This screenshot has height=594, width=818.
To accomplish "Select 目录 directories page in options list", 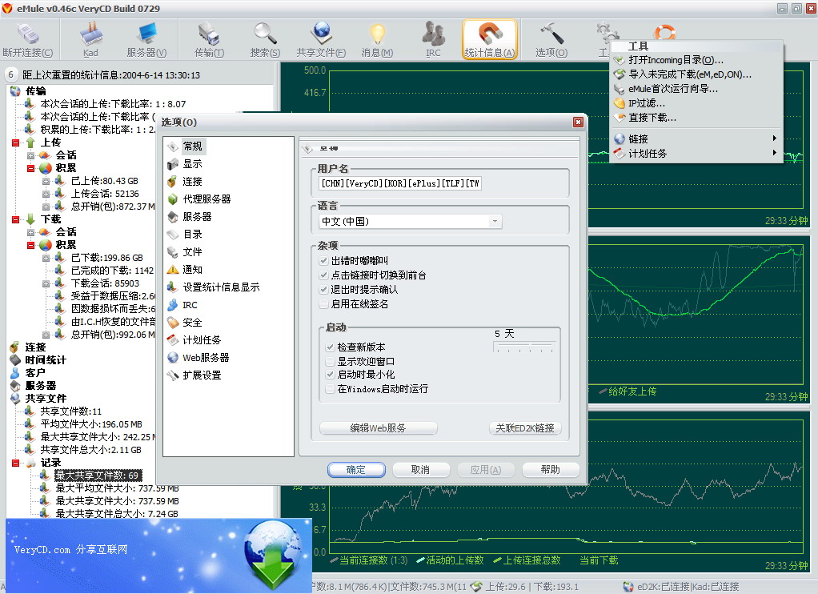I will pyautogui.click(x=185, y=235).
